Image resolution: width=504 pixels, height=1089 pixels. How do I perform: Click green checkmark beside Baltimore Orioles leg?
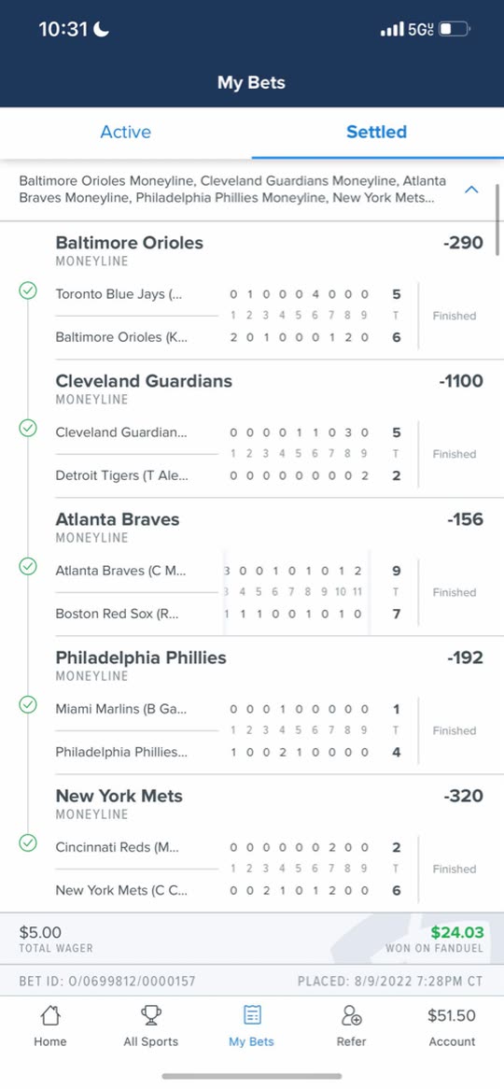[x=28, y=291]
